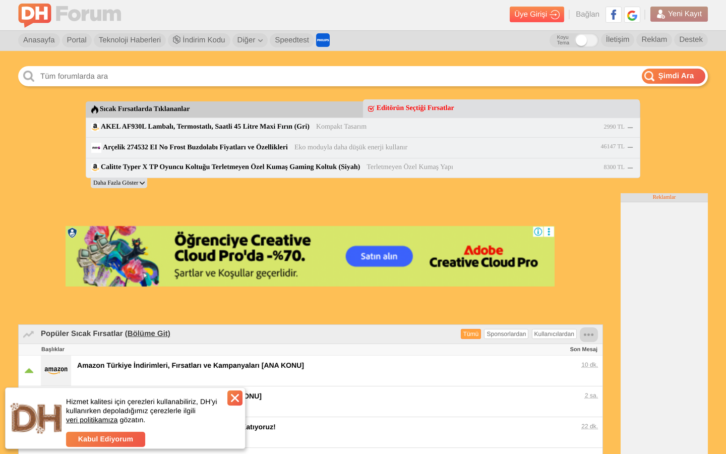Click the green up arrow on Amazon topic
The width and height of the screenshot is (726, 454).
[29, 371]
